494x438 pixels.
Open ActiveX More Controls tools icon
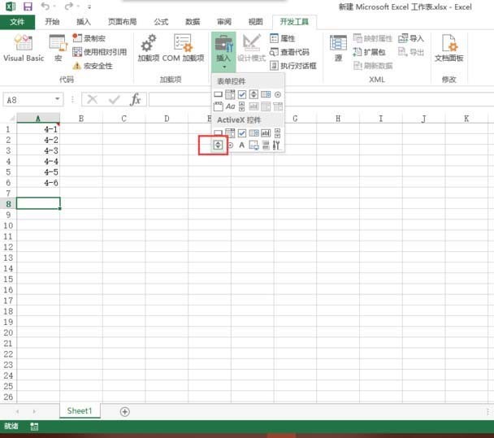coord(276,145)
